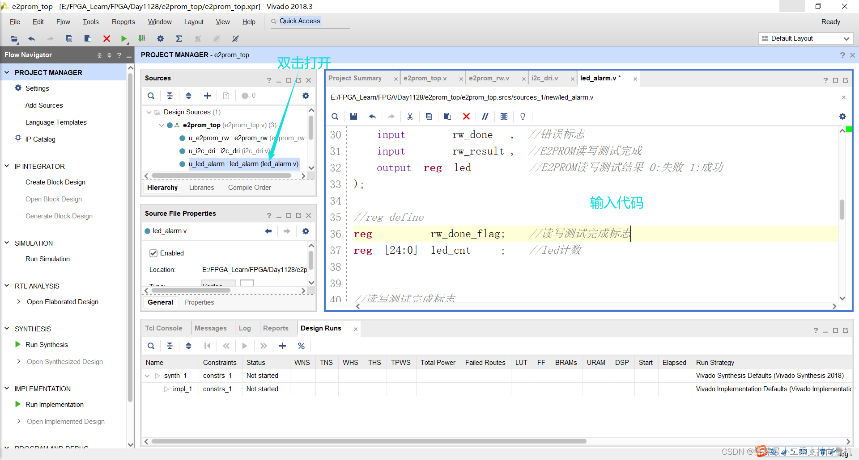Click the Design Runs horizontal scrollbar

(x=369, y=441)
